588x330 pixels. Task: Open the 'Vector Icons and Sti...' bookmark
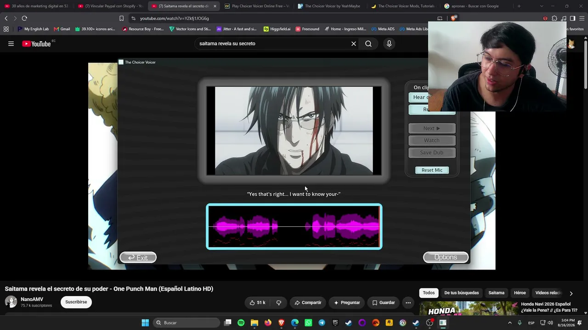tap(190, 29)
